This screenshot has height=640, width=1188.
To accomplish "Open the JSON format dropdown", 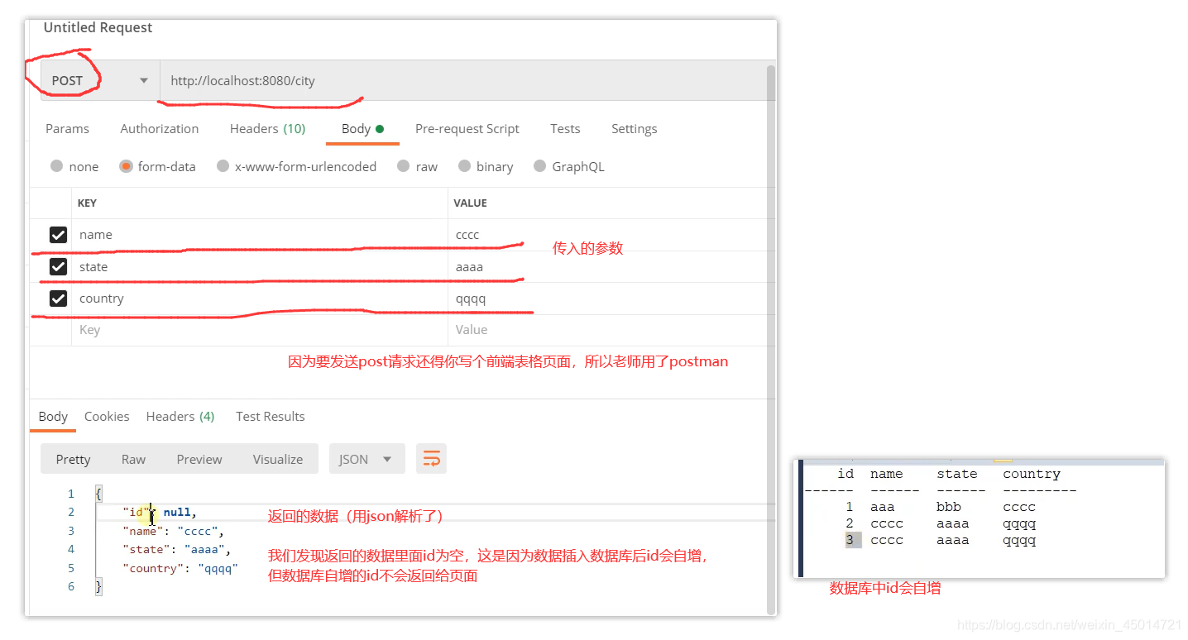I will 366,459.
